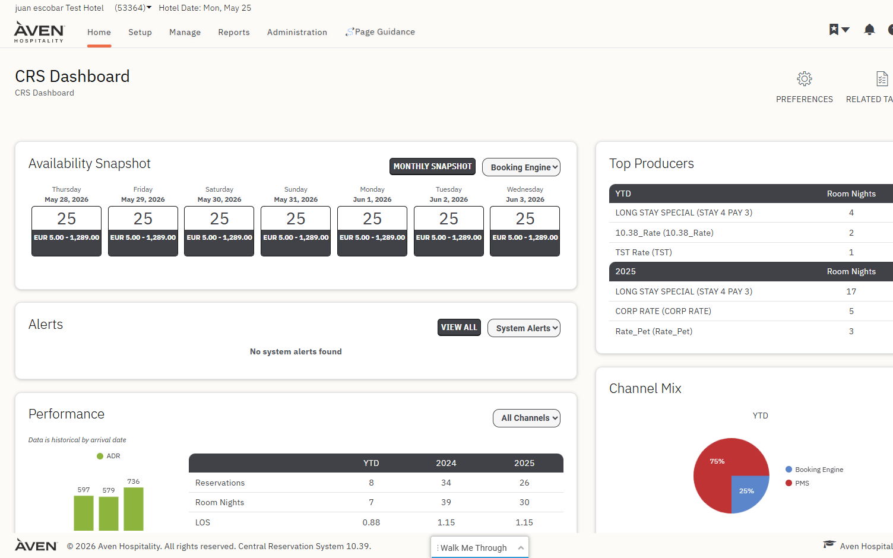Open the hotel selector arrow next to 53364
This screenshot has width=893, height=558.
point(149,8)
